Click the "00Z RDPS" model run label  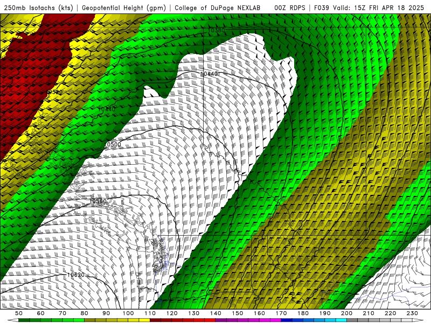click(x=290, y=8)
